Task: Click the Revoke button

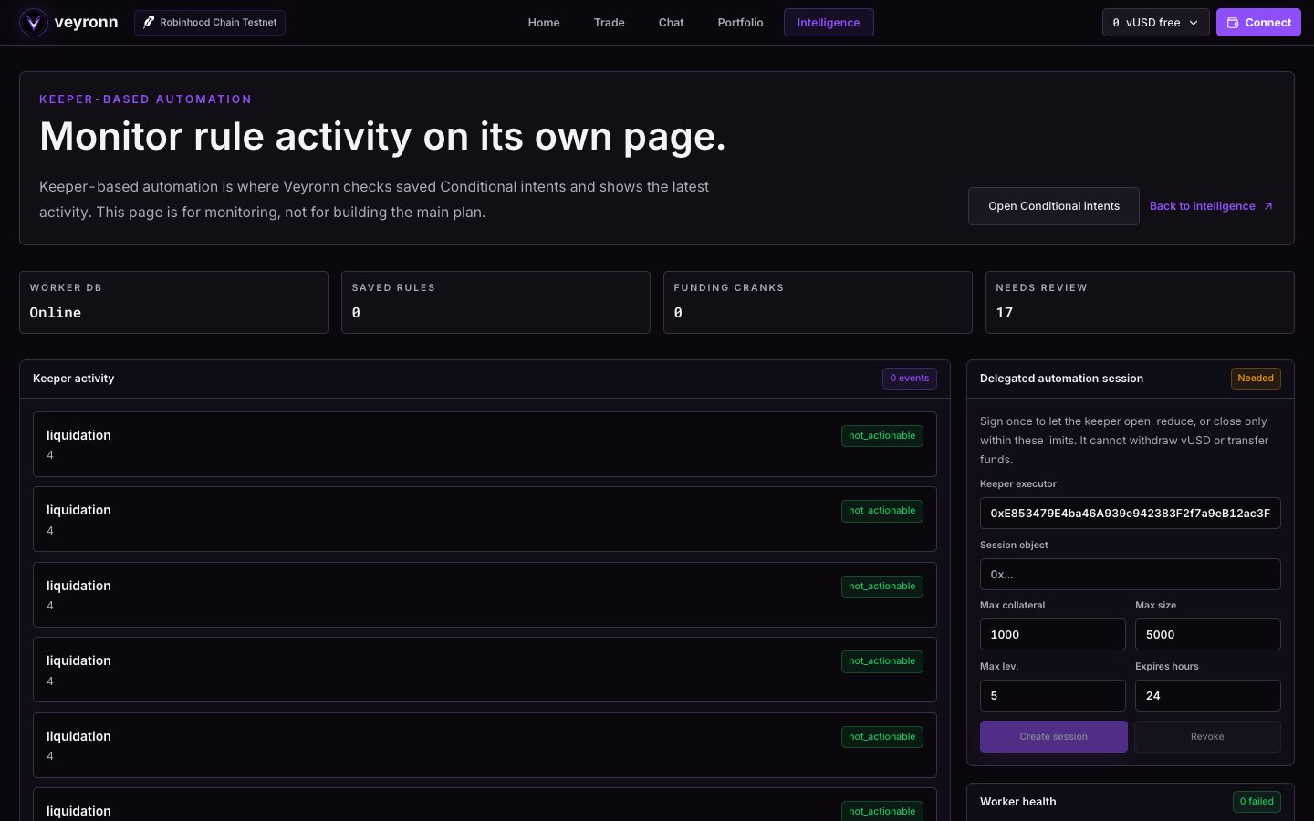Action: pos(1207,737)
